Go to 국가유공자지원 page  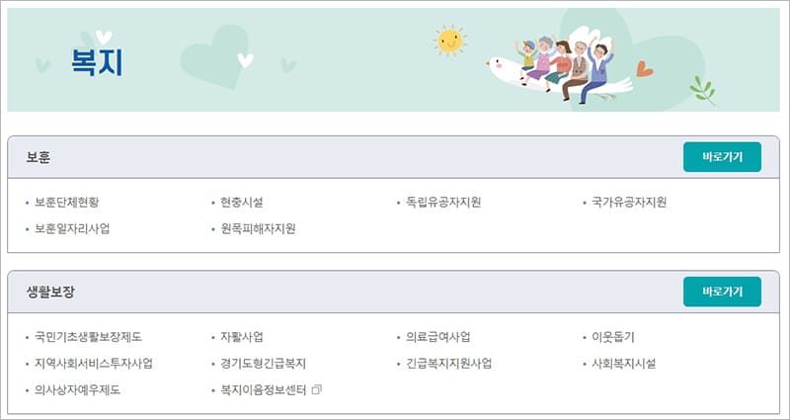click(x=629, y=203)
